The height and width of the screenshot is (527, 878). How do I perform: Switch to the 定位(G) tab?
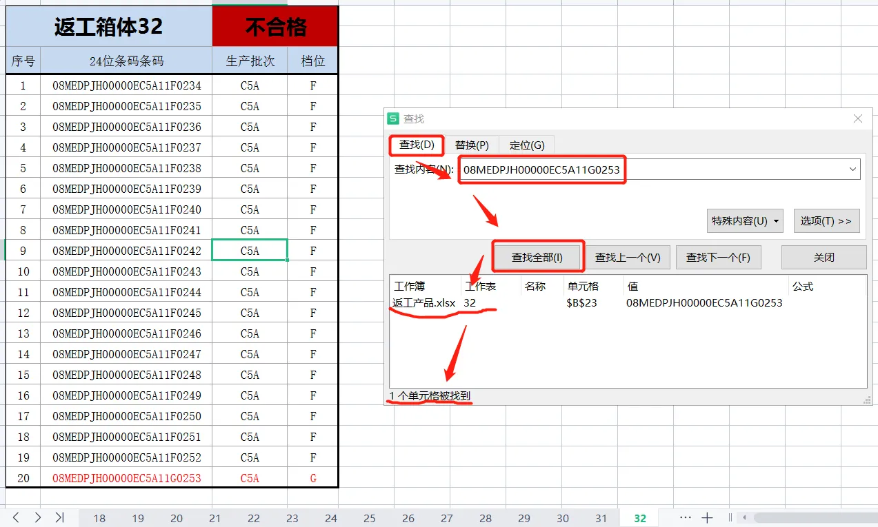pyautogui.click(x=527, y=145)
